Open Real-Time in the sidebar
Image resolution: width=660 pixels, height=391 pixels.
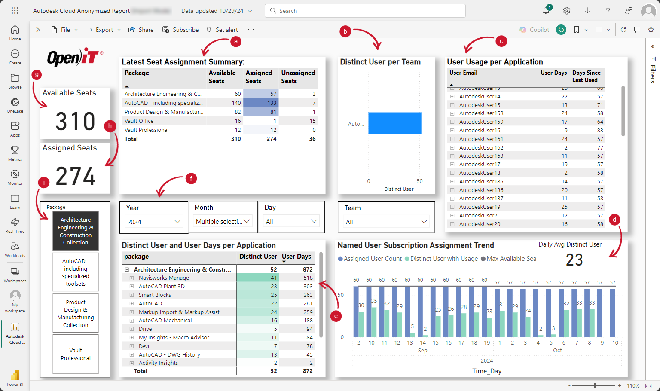15,225
